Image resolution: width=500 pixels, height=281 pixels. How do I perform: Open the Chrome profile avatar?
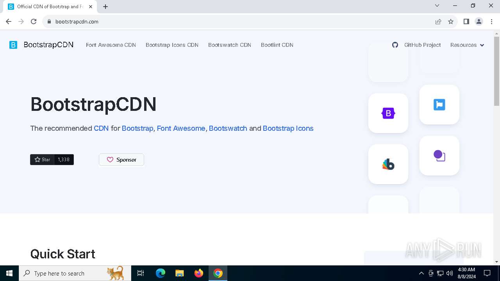coord(479,21)
